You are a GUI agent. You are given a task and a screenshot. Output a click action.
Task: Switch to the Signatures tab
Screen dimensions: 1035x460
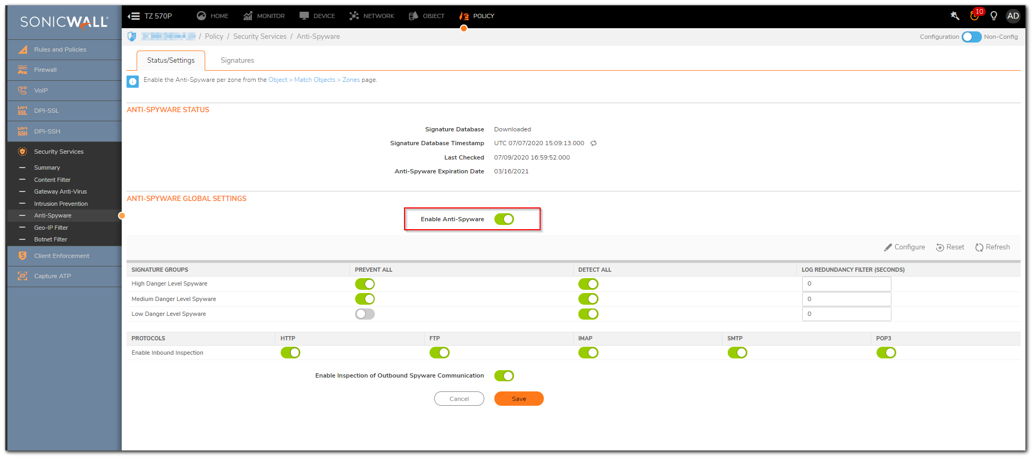[x=237, y=61]
